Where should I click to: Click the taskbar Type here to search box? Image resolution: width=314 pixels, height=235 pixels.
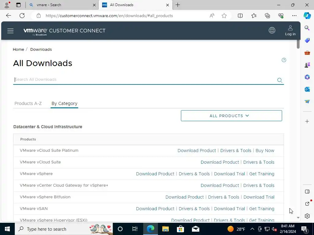[x=64, y=229]
